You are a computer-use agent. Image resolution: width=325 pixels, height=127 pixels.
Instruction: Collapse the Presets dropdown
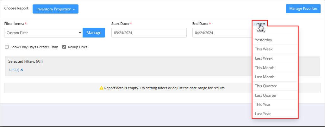(x=260, y=24)
